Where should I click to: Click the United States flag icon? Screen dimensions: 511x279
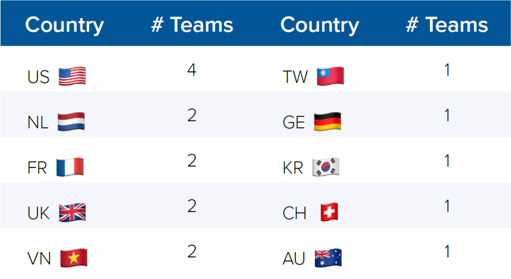tap(72, 76)
